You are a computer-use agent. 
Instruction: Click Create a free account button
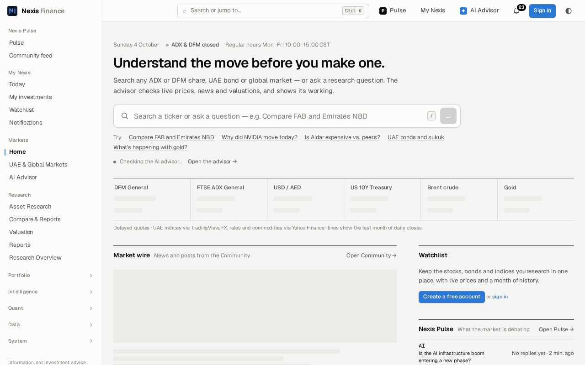coord(452,297)
